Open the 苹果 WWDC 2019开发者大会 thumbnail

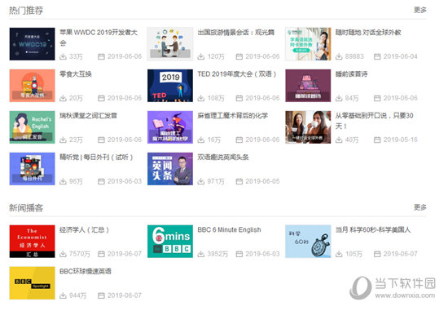pos(32,44)
